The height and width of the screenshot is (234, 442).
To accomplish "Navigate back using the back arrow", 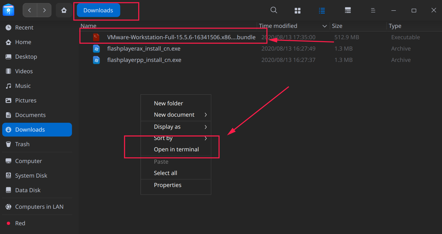I will (x=30, y=10).
